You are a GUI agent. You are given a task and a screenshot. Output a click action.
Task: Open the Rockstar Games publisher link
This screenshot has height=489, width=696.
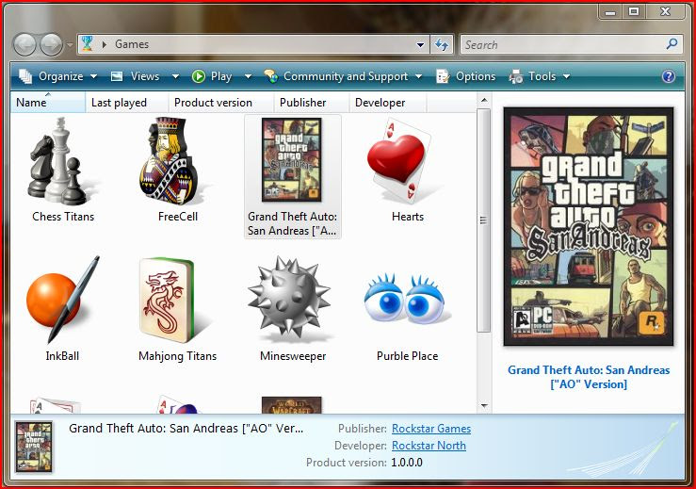[431, 429]
